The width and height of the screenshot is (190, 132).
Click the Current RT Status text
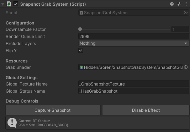coord(34,121)
